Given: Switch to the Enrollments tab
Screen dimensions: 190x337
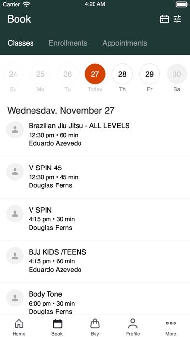Looking at the screenshot, I should tap(68, 43).
